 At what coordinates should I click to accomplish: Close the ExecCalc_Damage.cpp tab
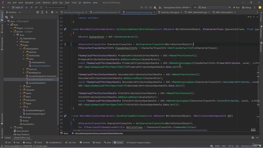pyautogui.click(x=86, y=12)
